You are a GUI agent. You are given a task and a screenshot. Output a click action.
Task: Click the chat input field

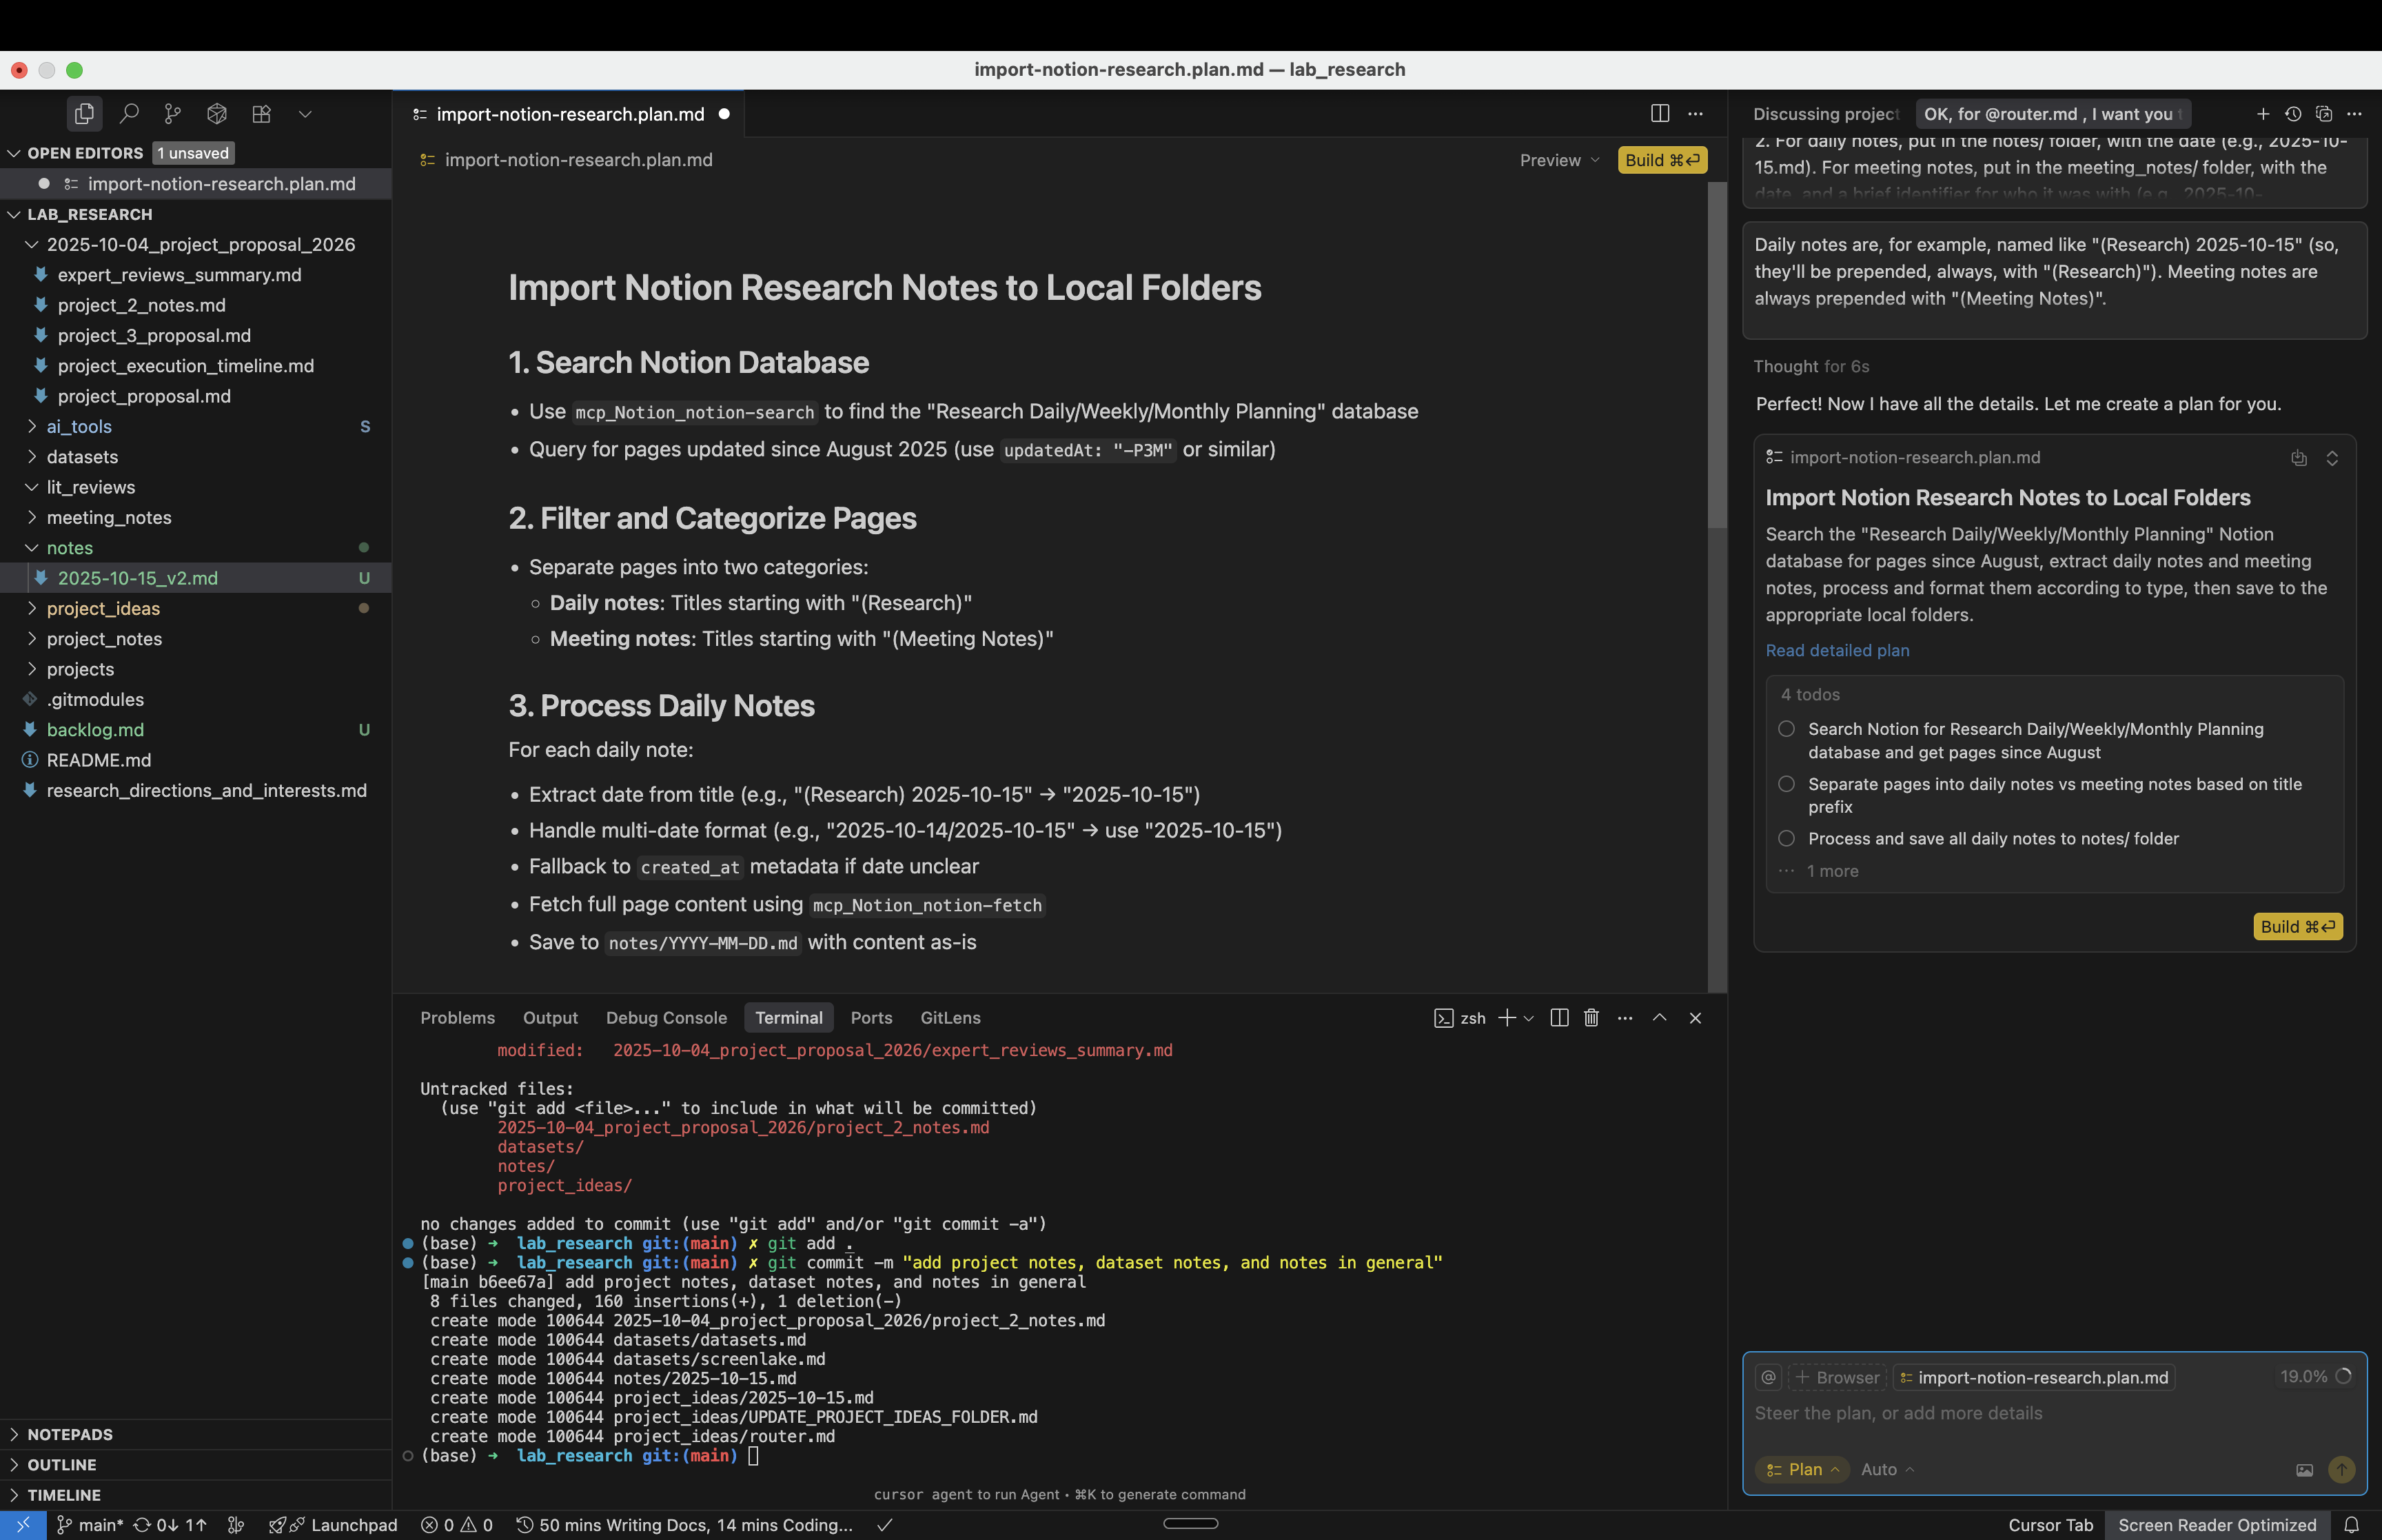(1999, 1413)
